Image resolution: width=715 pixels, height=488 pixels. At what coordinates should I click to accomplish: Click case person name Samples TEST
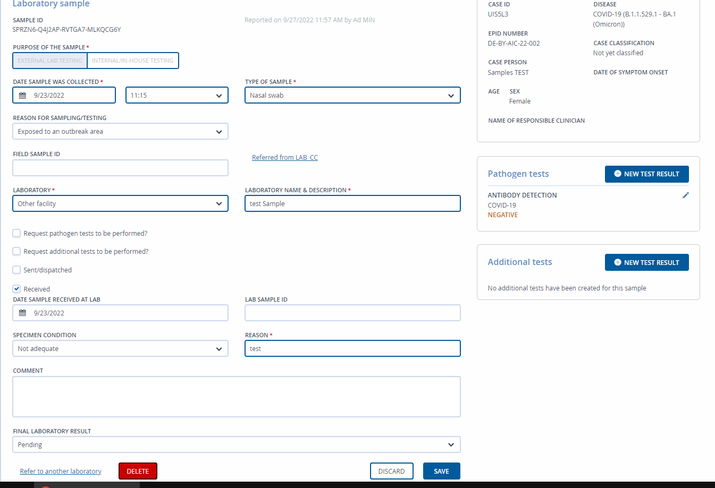click(508, 73)
